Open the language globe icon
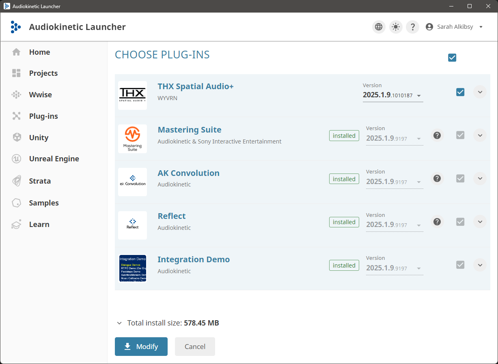The width and height of the screenshot is (498, 364). [379, 27]
